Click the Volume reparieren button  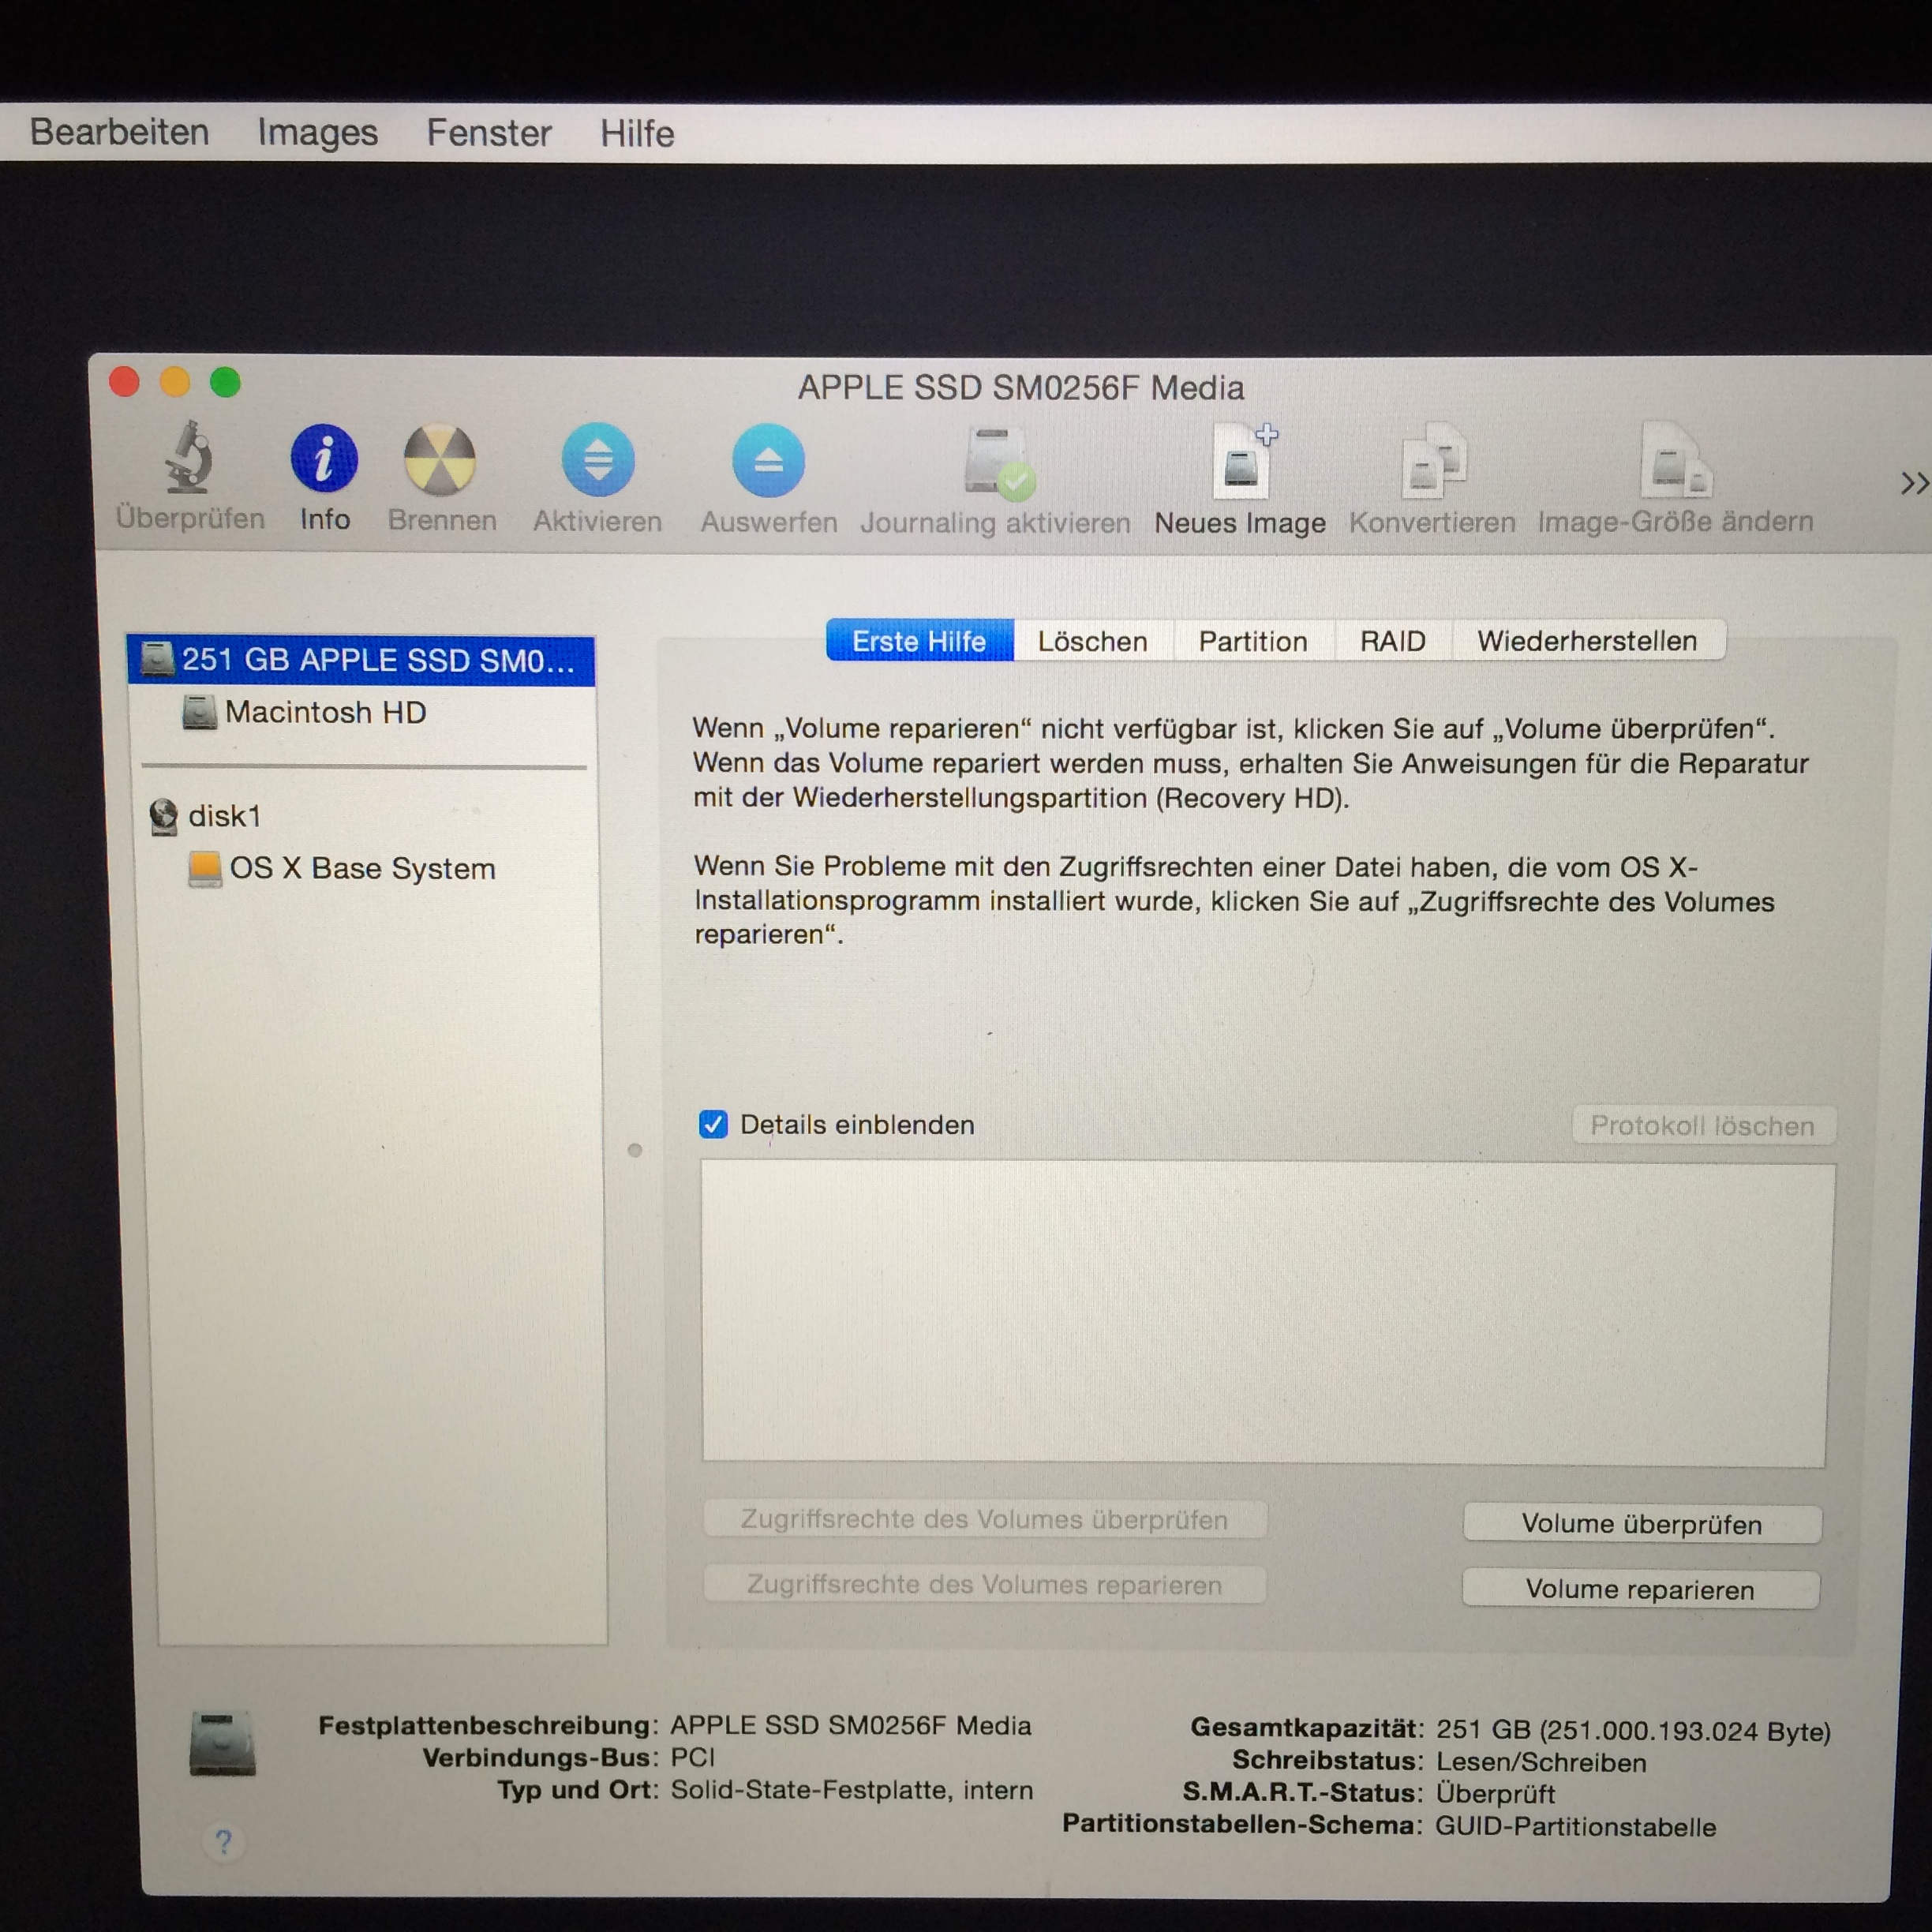pos(1640,1590)
